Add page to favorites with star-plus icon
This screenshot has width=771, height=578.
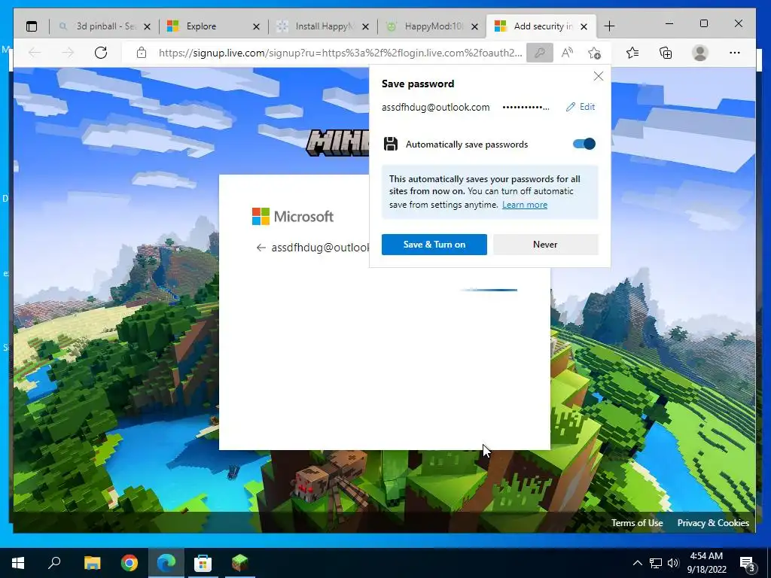[x=595, y=53]
